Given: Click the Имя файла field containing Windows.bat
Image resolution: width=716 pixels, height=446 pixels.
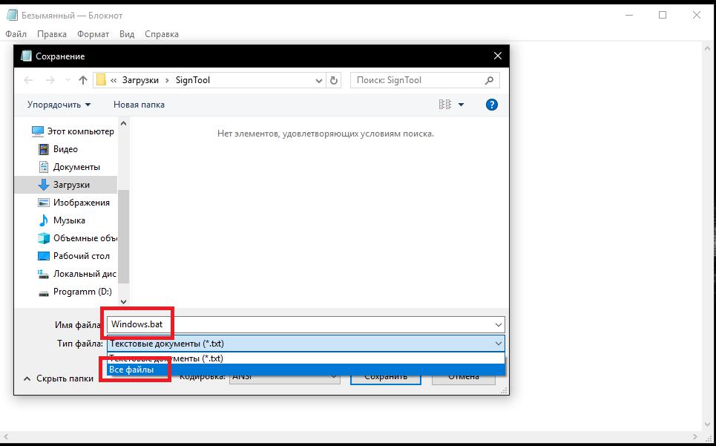Looking at the screenshot, I should coord(306,324).
